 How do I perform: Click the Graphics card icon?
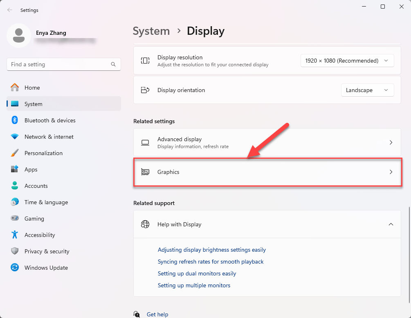pyautogui.click(x=145, y=172)
